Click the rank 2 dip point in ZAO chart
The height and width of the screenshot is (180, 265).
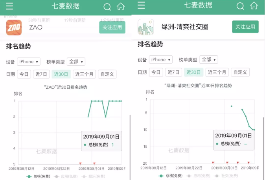click(106, 117)
